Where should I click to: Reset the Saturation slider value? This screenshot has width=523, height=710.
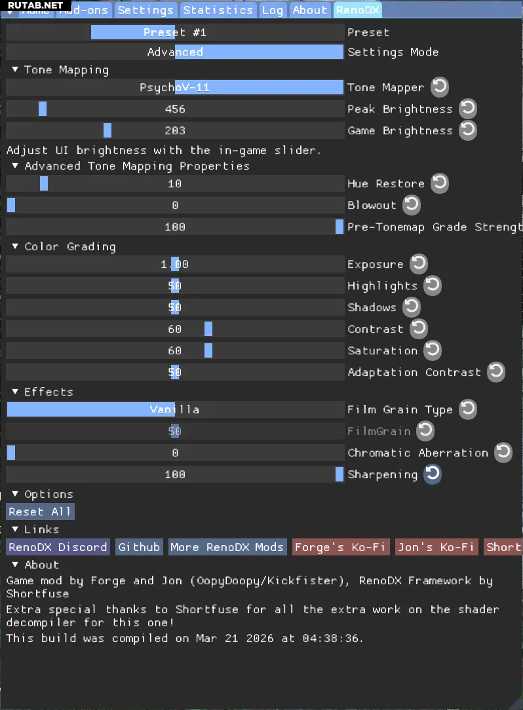click(432, 350)
